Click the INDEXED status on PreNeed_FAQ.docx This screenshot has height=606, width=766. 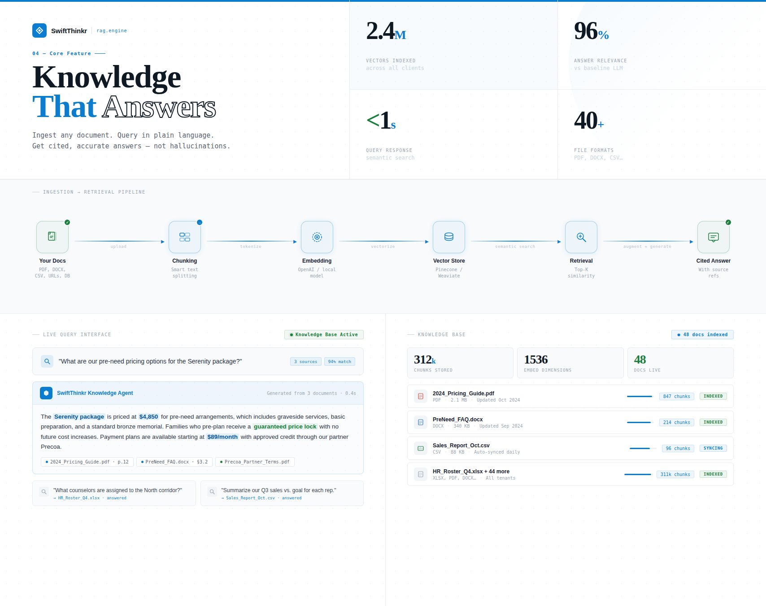click(x=713, y=422)
